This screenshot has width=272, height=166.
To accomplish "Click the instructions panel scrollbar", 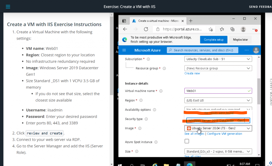I will [111, 56].
